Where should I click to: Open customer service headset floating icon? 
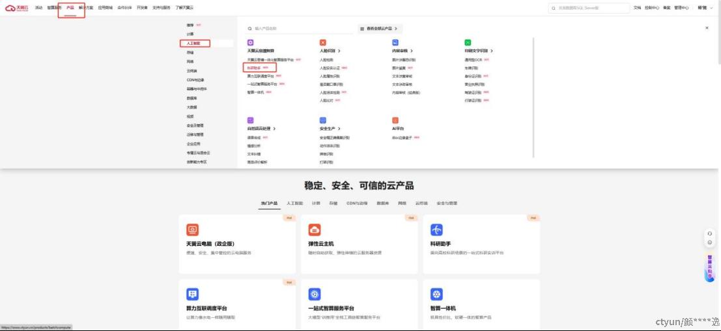[x=710, y=233]
